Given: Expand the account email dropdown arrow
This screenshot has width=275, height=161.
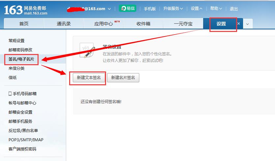Looking at the screenshot, I should click(x=109, y=9).
